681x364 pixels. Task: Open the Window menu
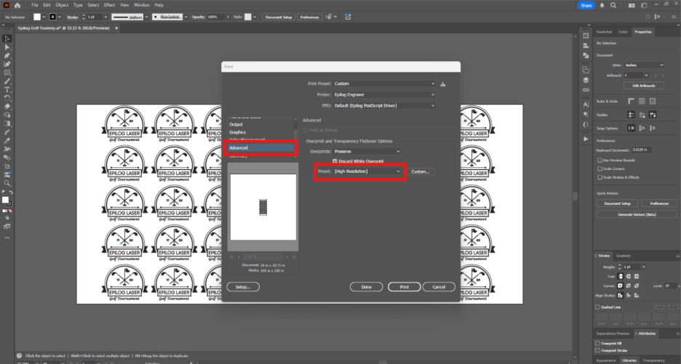tap(142, 5)
